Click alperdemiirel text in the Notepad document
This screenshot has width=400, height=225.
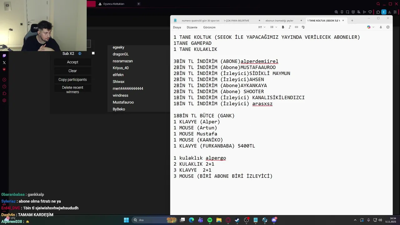click(259, 62)
